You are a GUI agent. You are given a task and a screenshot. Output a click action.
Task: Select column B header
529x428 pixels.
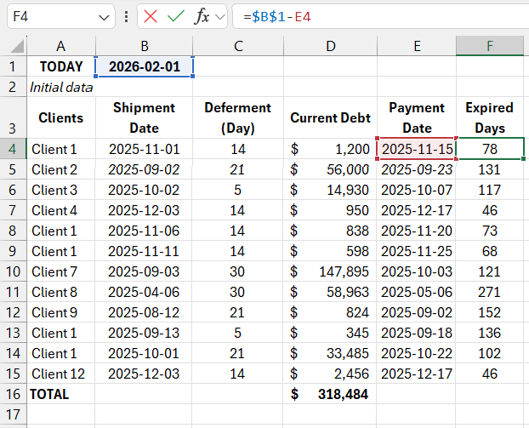point(144,46)
